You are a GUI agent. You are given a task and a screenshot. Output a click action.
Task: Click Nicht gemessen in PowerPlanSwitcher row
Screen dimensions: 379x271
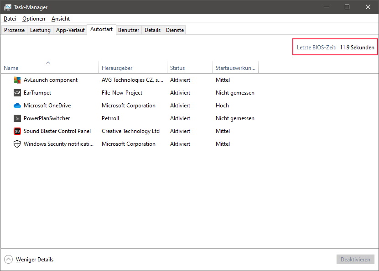[235, 118]
